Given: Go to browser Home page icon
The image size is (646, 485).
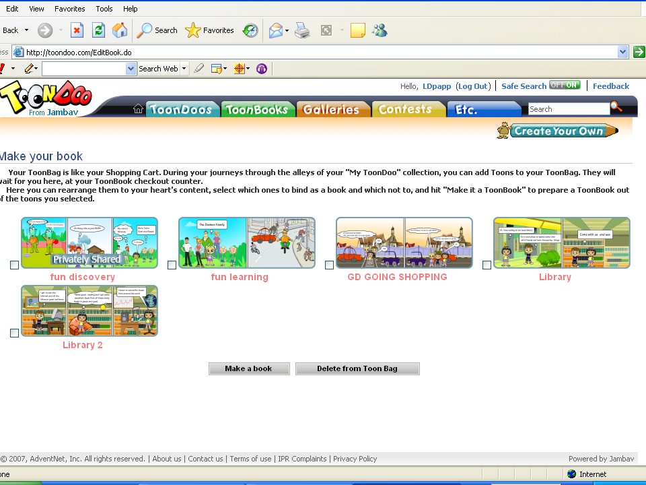Looking at the screenshot, I should pos(120,30).
